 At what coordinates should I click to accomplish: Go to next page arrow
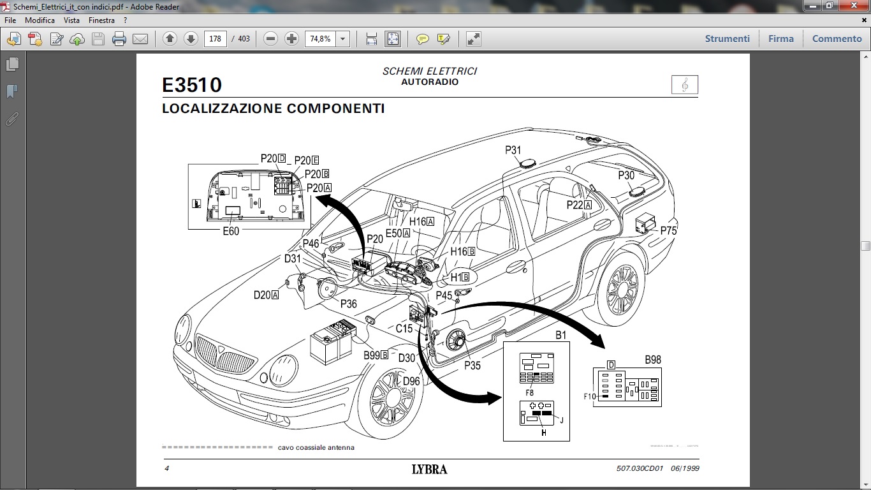point(191,39)
